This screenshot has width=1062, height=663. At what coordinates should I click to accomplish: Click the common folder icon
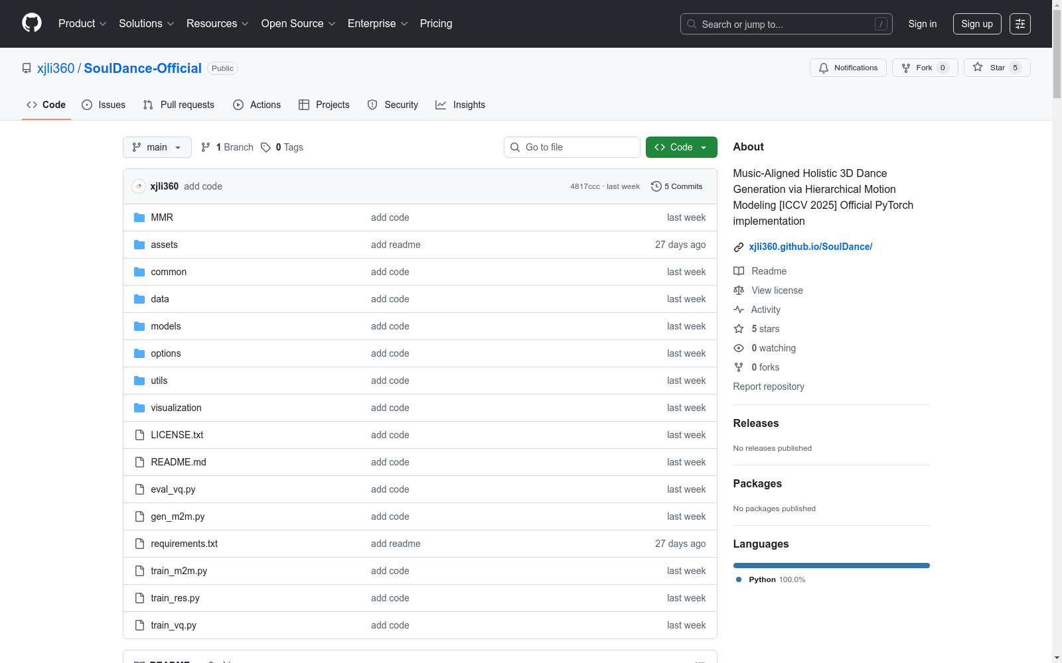(139, 272)
